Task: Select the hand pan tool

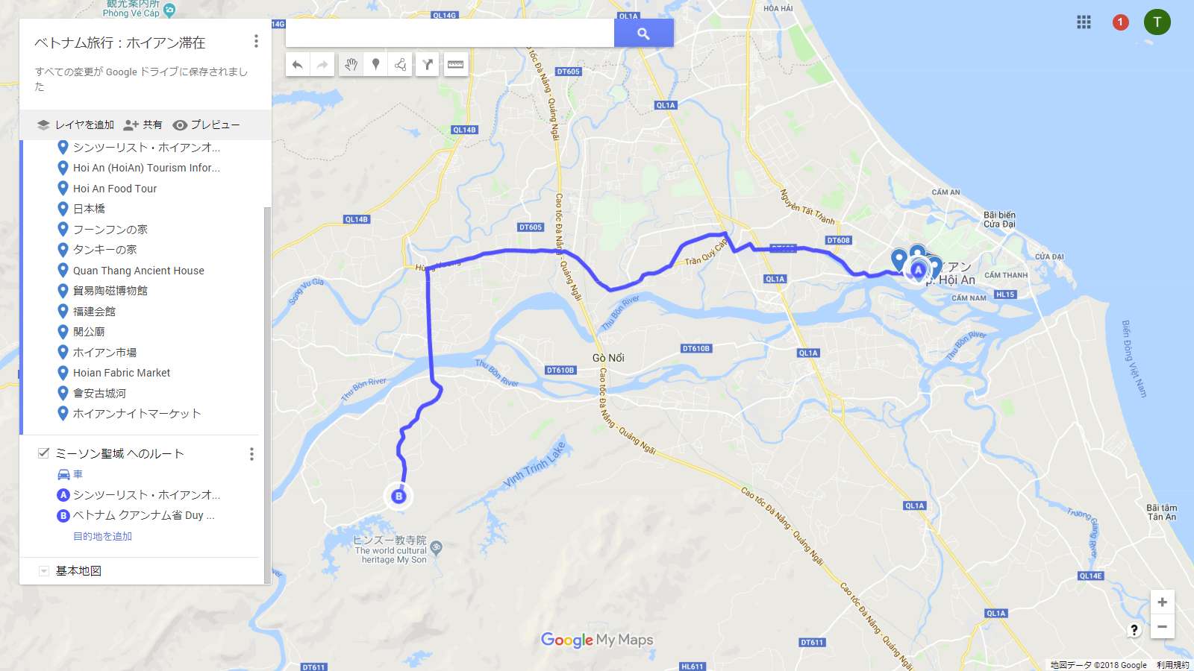Action: pyautogui.click(x=351, y=65)
